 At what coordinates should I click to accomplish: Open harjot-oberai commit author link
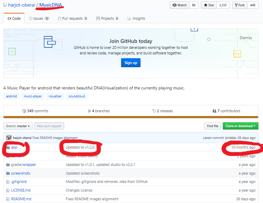pyautogui.click(x=22, y=138)
